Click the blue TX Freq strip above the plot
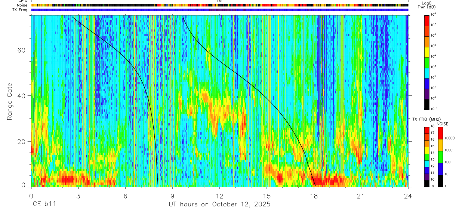459x212 pixels. [x=220, y=10]
